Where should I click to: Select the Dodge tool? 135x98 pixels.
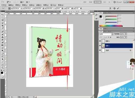(2, 51)
